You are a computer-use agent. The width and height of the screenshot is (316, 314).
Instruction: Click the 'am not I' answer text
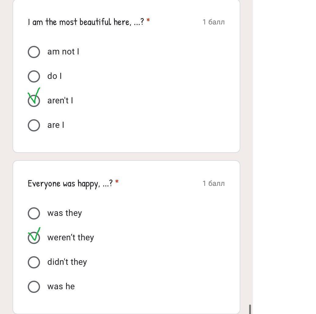click(63, 52)
